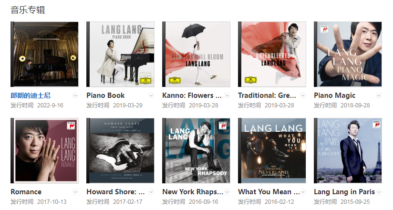Select the Howard Shore album cover
Screen dimensions: 393x210
tap(120, 150)
